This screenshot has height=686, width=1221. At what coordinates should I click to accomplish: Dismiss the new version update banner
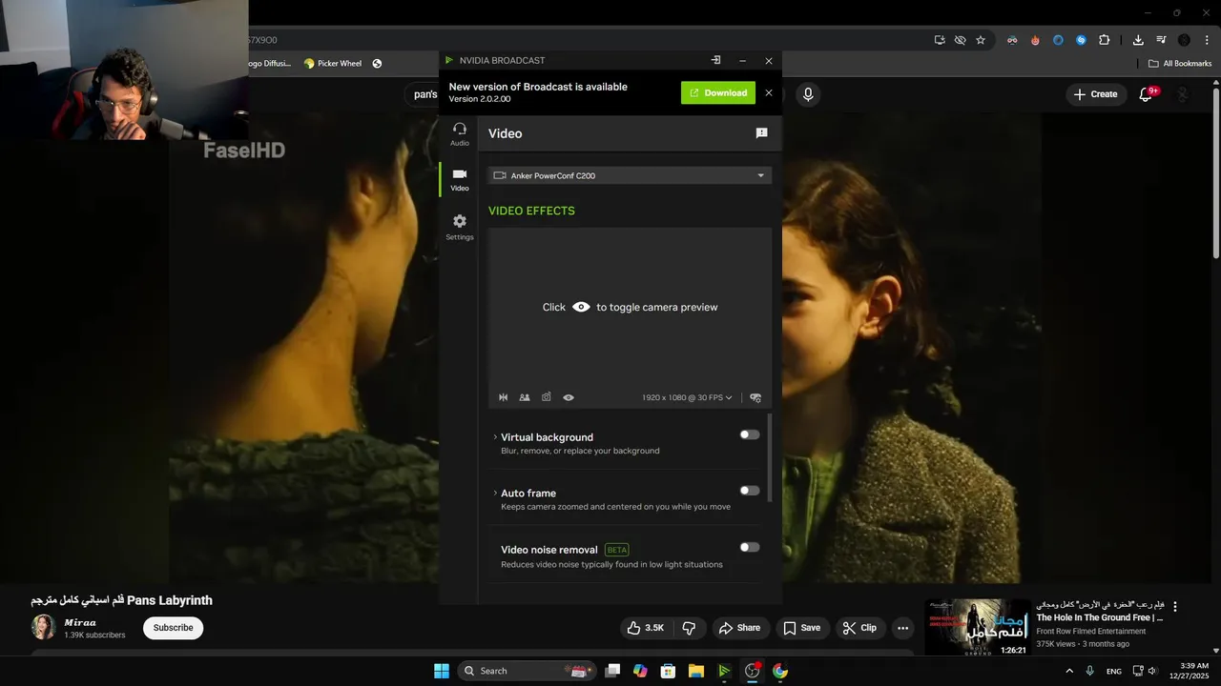click(x=769, y=92)
